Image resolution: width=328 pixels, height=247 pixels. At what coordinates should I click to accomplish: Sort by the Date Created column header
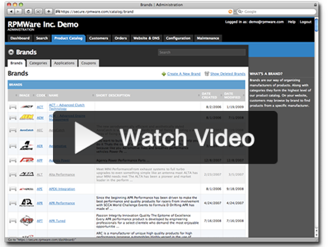[x=209, y=95]
